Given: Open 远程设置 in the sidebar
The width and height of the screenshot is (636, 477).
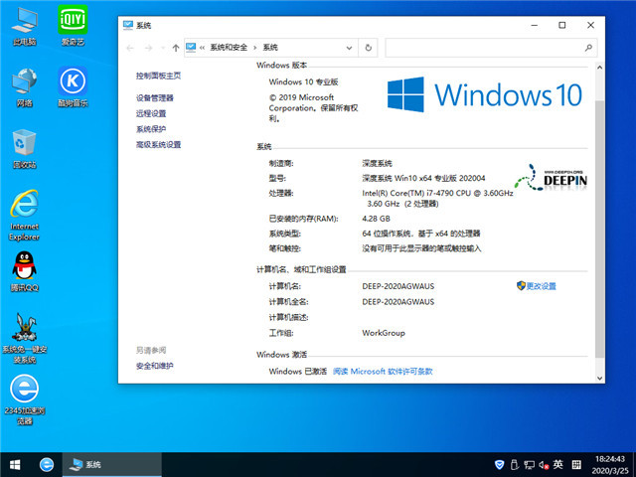Looking at the screenshot, I should pyautogui.click(x=151, y=113).
